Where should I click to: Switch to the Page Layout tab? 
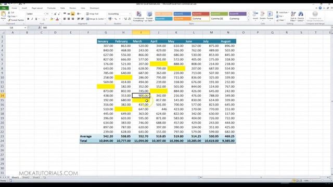(x=37, y=8)
